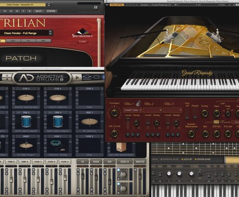Select the blue TOM 4 drum
Screen dimensions: 239x197
point(58,122)
